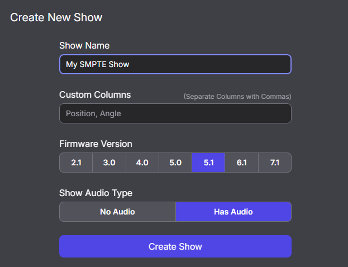Select the Has Audio option

(233, 212)
